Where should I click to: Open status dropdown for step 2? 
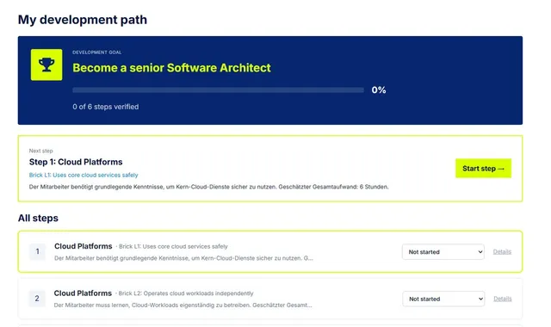pos(443,299)
